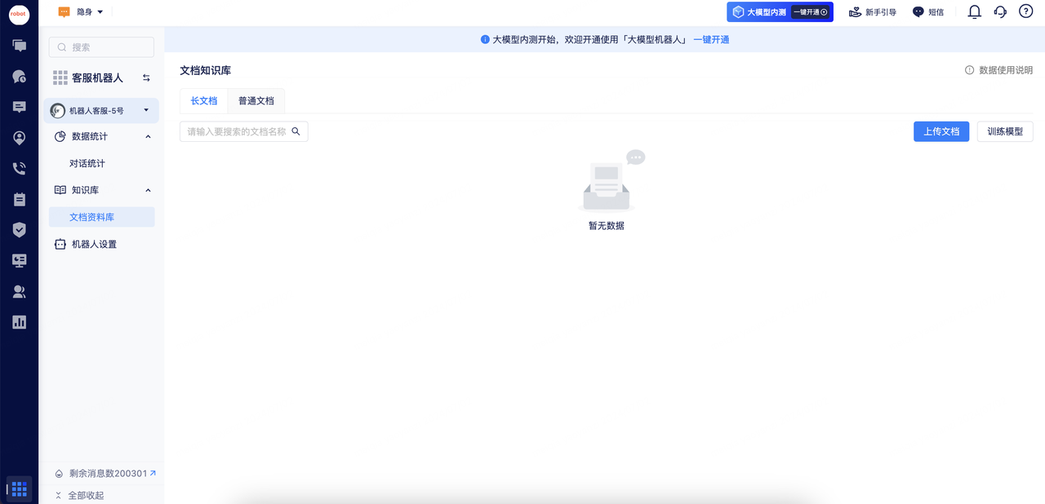
Task: Open 文档资料库 in the sidebar
Action: point(101,217)
